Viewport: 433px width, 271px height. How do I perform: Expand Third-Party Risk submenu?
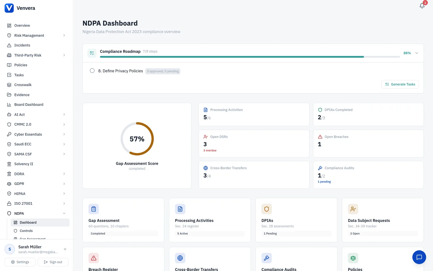(64, 55)
